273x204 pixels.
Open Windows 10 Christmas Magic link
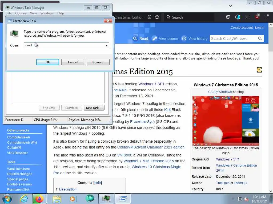[156, 167]
